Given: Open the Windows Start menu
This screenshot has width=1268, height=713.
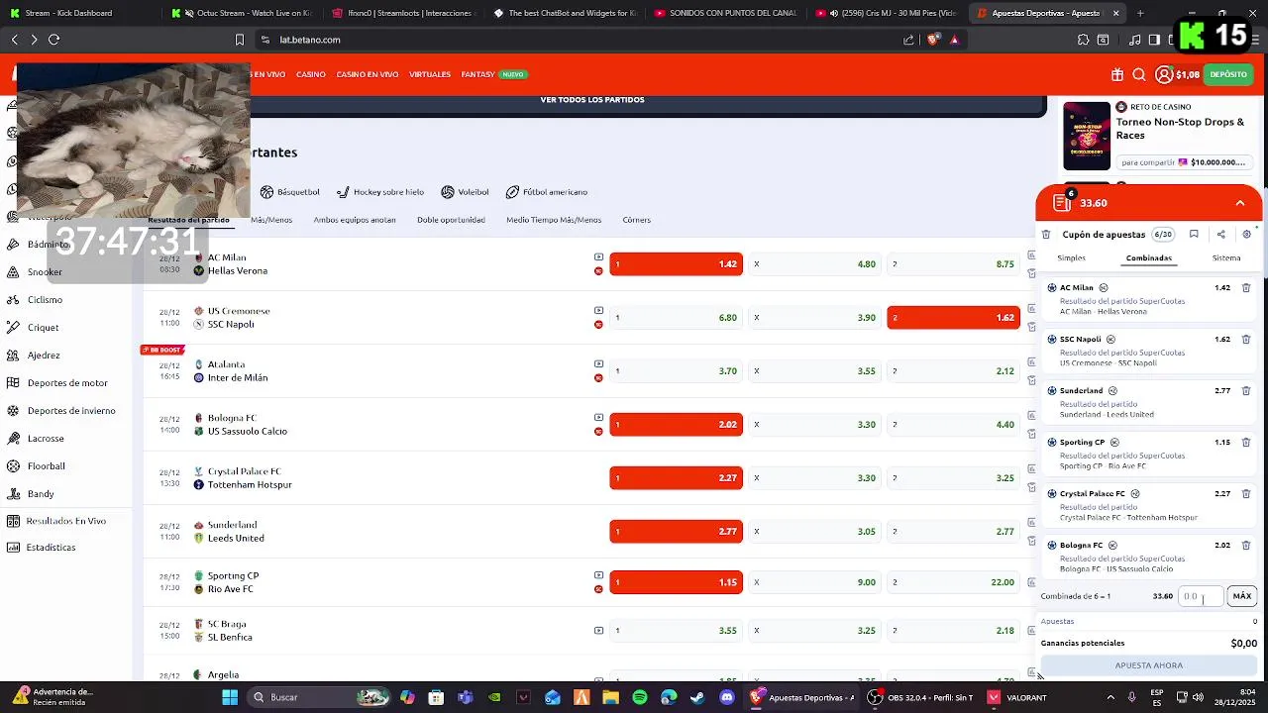Looking at the screenshot, I should (230, 697).
